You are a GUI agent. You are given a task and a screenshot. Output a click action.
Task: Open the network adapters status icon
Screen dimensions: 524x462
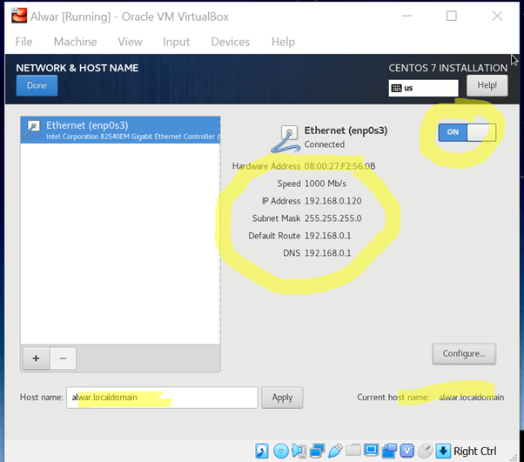[x=317, y=451]
